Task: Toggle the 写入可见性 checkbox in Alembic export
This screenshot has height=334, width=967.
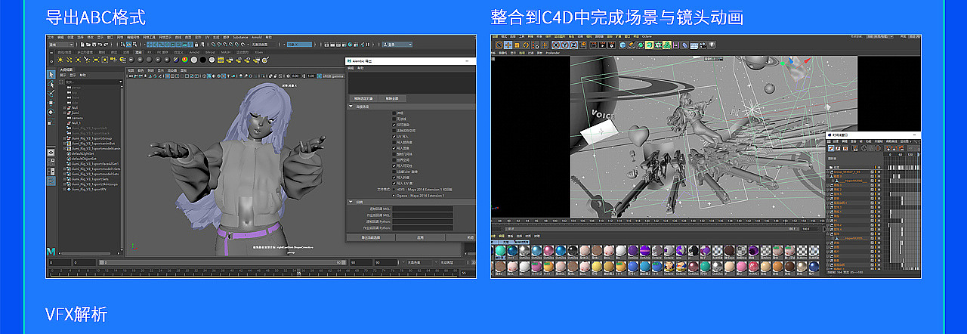Action: coord(394,165)
